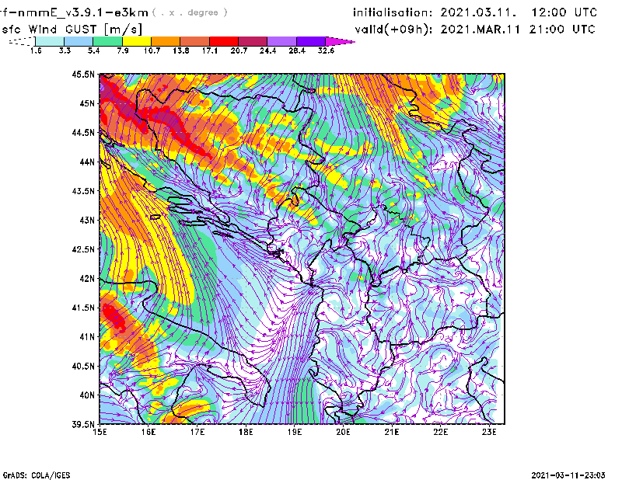Click the 20E longitude label

coord(343,432)
